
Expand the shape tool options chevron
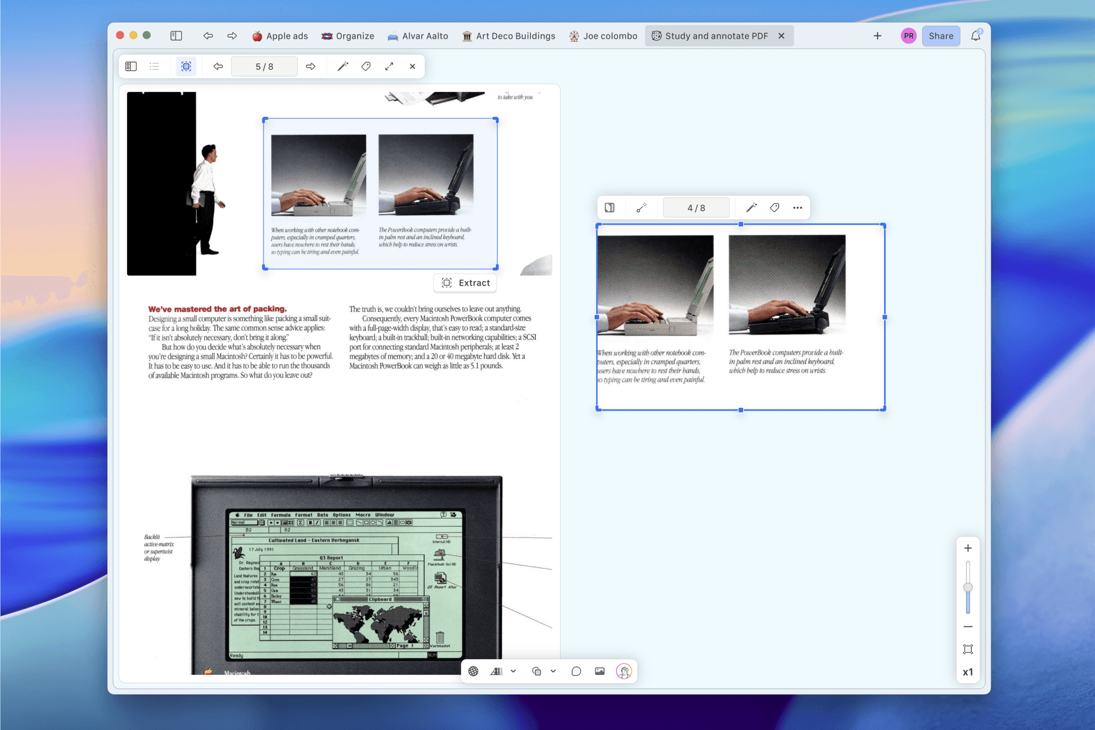coord(553,671)
